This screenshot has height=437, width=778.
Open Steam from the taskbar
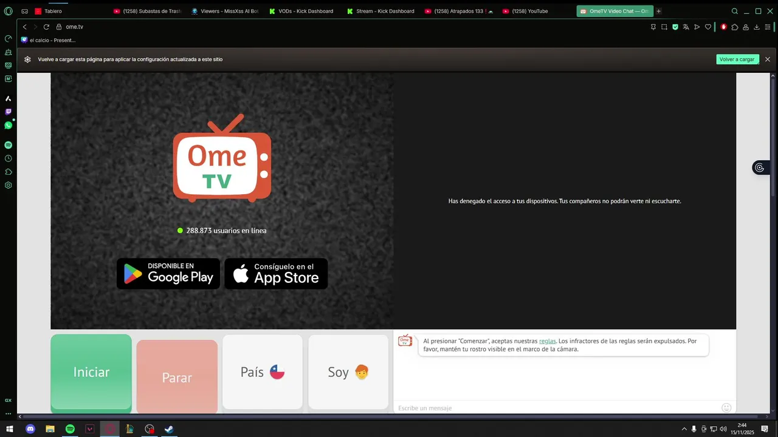pyautogui.click(x=169, y=429)
